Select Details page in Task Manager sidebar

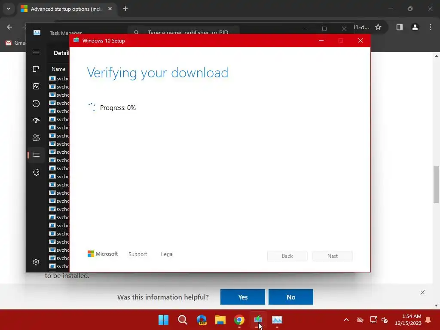36,155
